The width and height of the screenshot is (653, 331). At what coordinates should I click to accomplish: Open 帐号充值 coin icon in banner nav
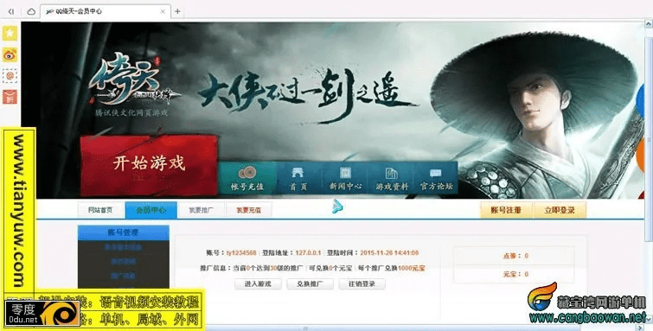247,178
